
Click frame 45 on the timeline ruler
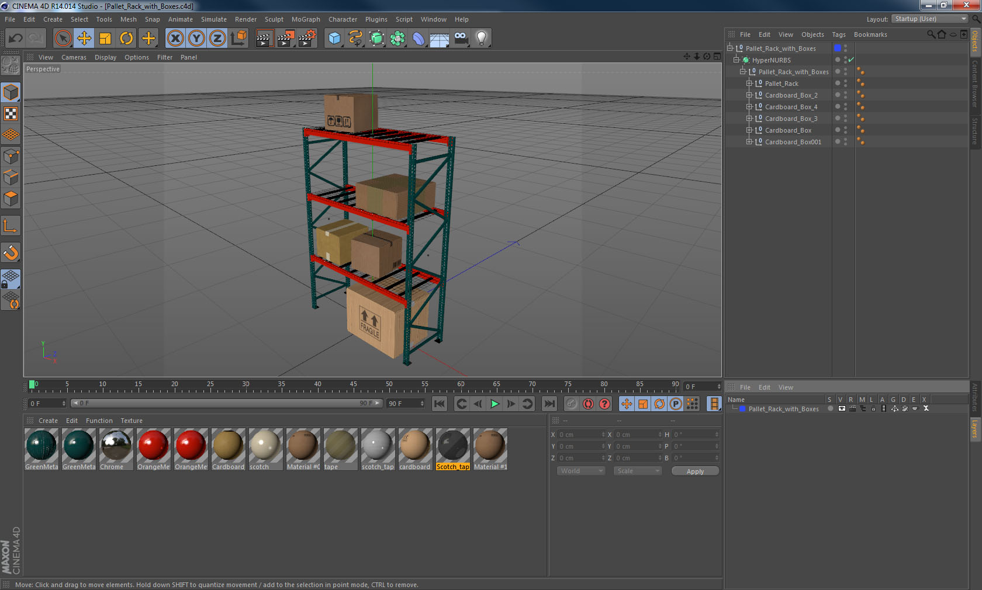click(x=353, y=386)
